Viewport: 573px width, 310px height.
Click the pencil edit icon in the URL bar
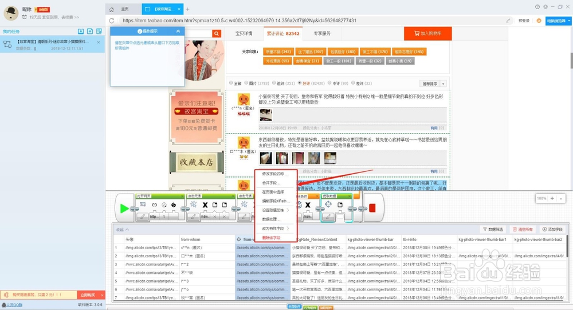point(508,21)
